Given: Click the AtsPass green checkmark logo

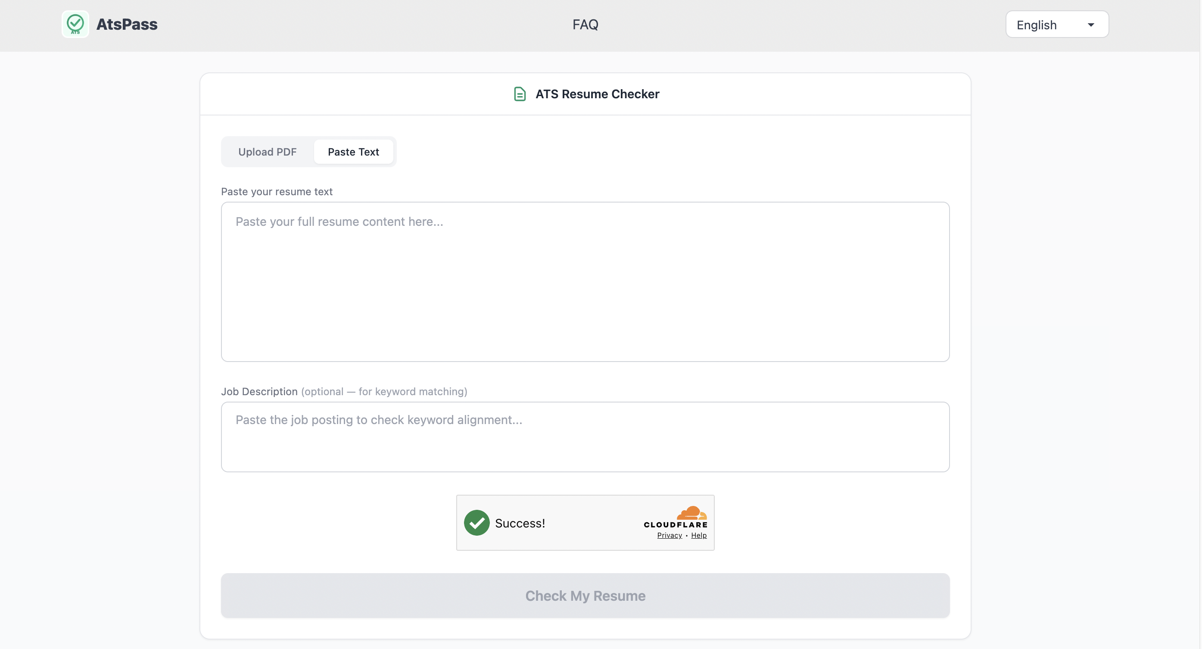Looking at the screenshot, I should coord(75,24).
